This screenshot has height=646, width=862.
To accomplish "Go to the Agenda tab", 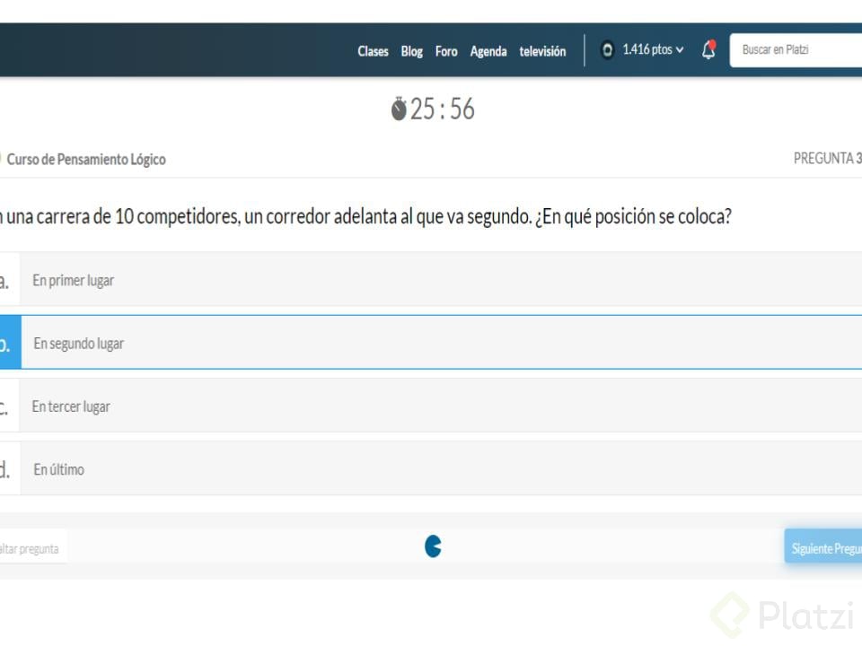I will 488,51.
